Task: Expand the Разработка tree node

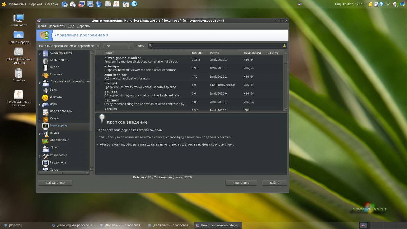Action: (39, 156)
